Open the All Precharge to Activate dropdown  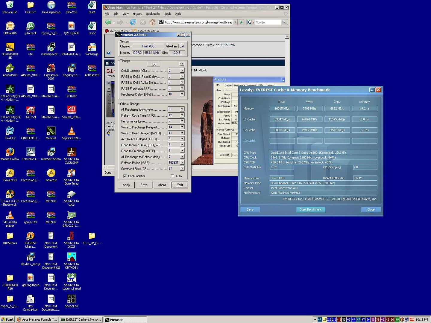(182, 109)
